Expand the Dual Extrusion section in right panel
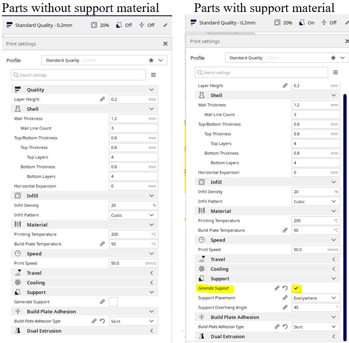 [x=268, y=336]
